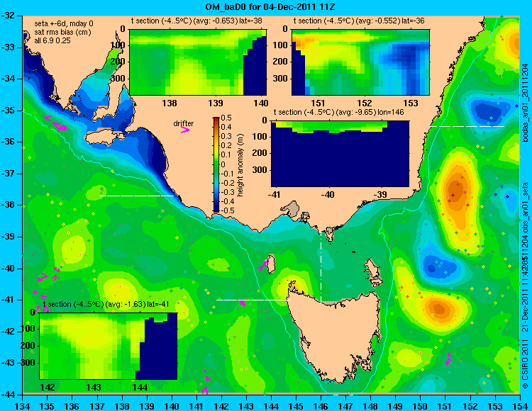Click the 146 longitude label on main axis
This screenshot has height=411, width=532.
point(321,406)
